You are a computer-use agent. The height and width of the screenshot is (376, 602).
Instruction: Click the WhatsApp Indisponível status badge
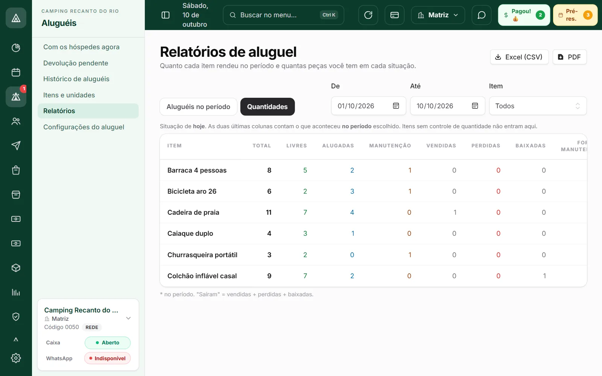(108, 358)
